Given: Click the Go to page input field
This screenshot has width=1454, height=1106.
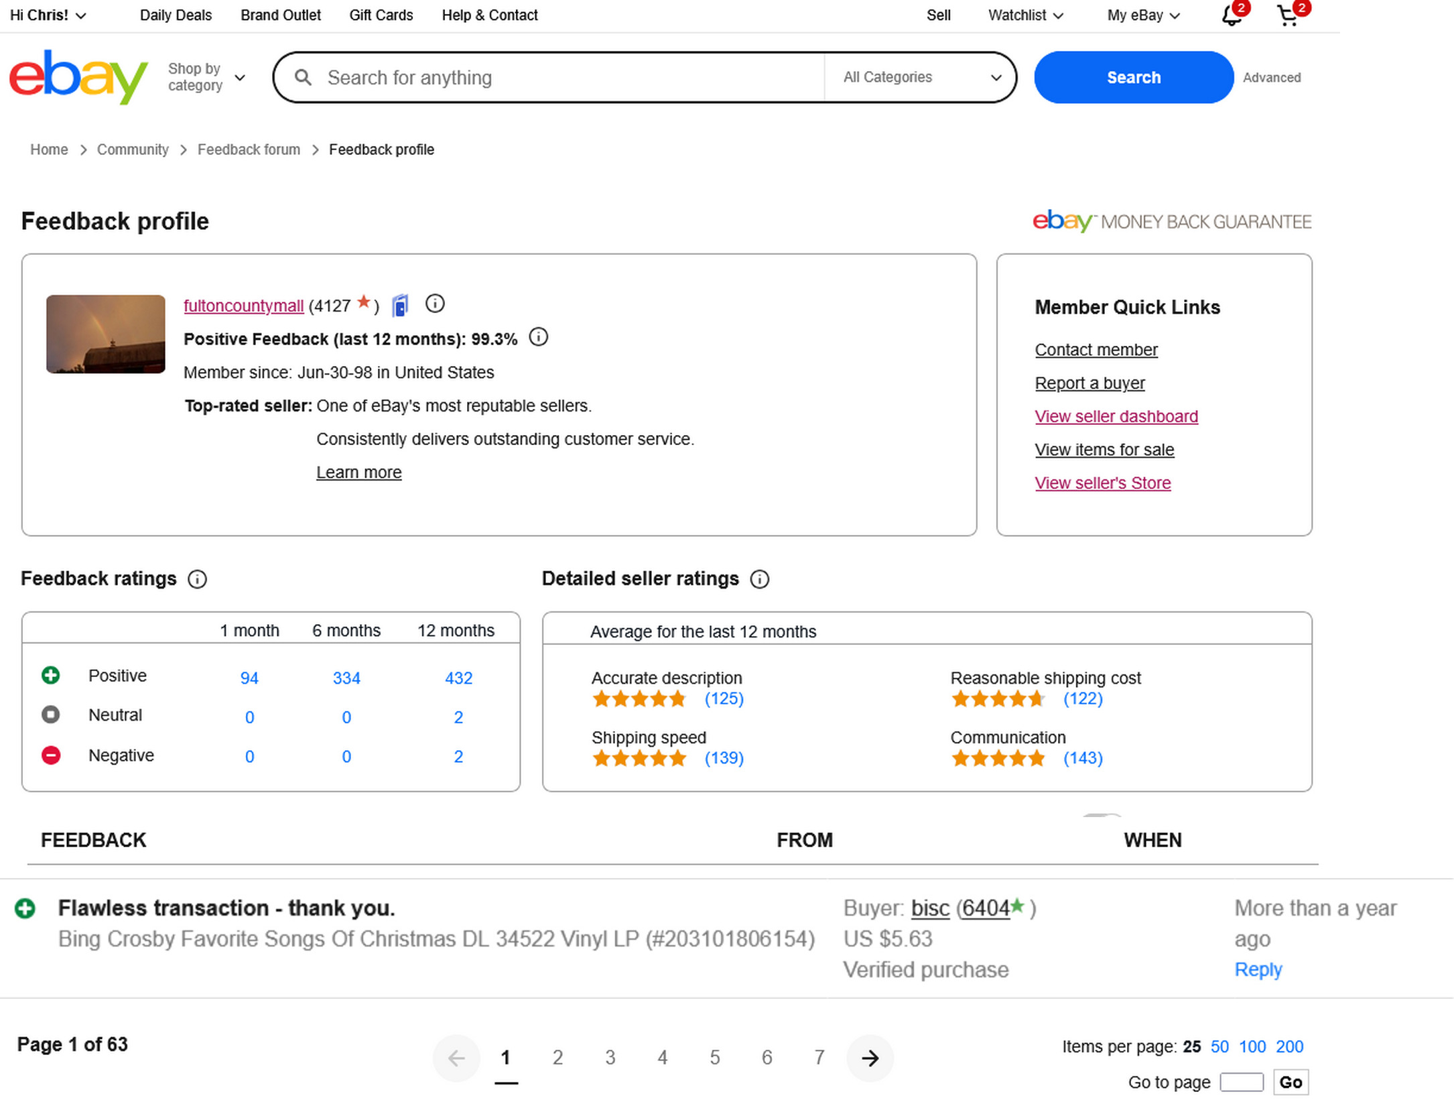Looking at the screenshot, I should tap(1241, 1083).
